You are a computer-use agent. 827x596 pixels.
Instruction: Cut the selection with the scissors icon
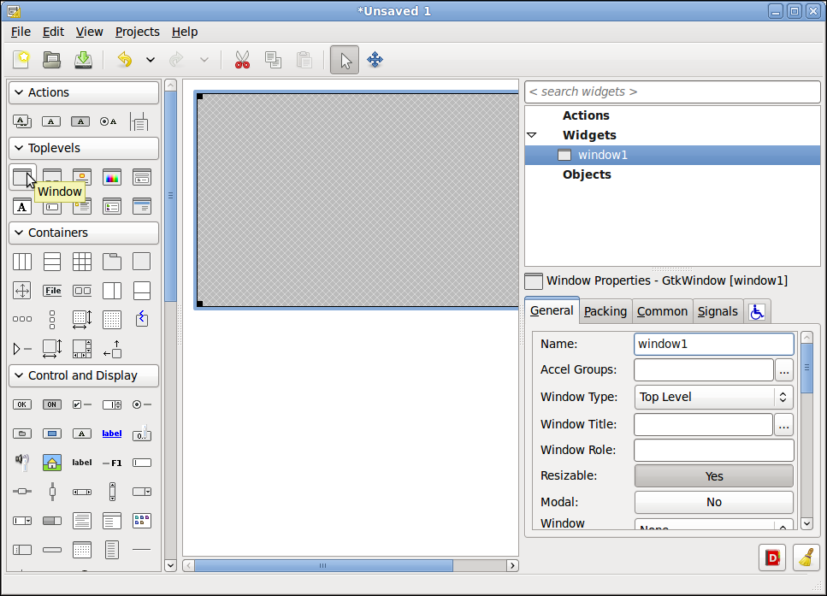[242, 60]
